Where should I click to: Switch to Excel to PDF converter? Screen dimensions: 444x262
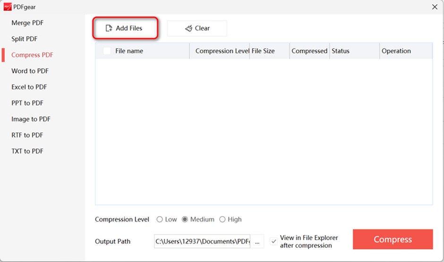[x=29, y=87]
